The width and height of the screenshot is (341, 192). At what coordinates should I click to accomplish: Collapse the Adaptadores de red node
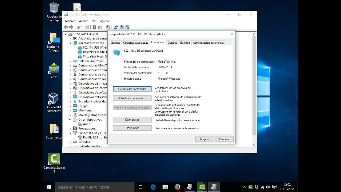point(70,43)
